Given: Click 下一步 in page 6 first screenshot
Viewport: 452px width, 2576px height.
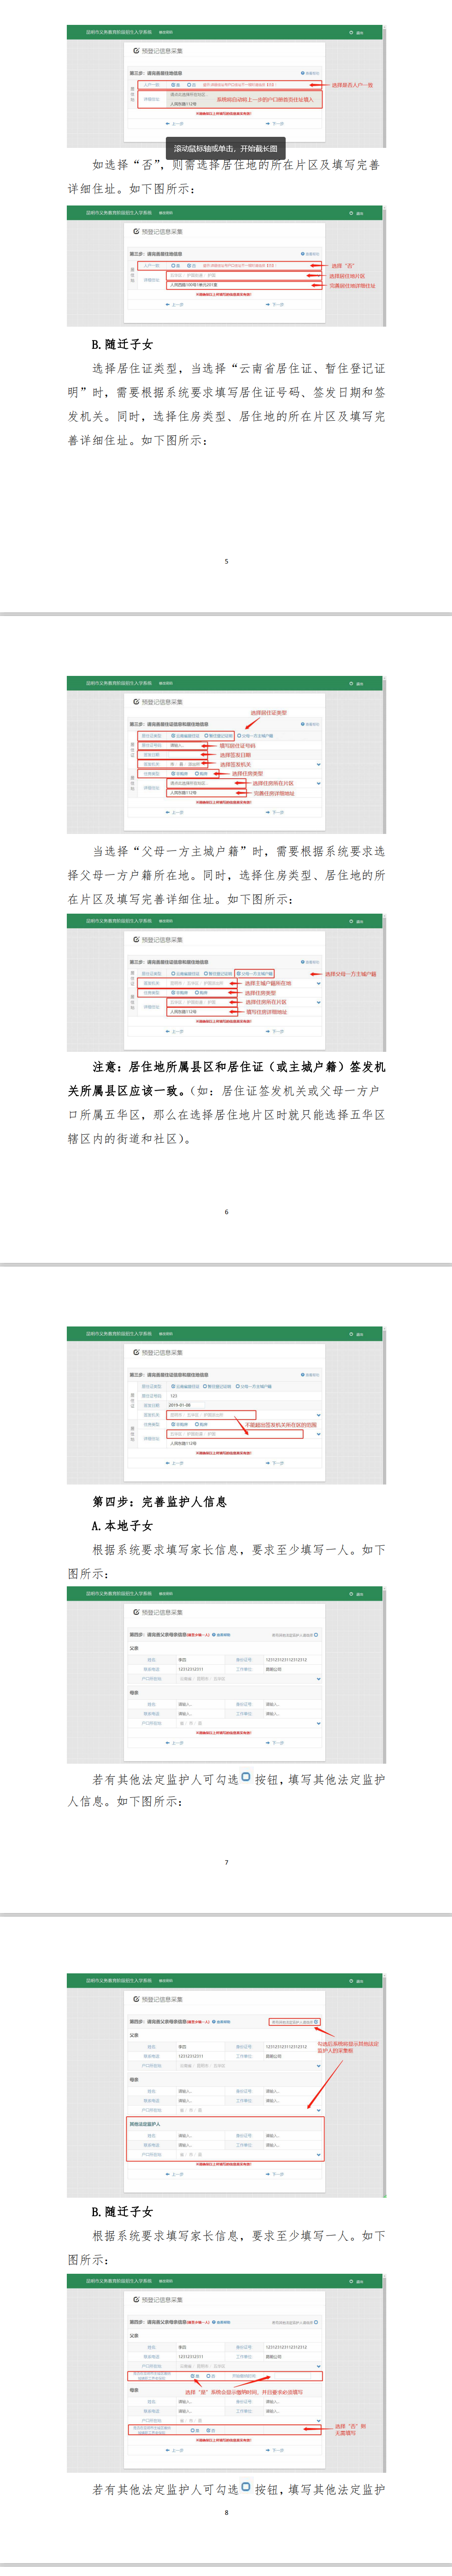Looking at the screenshot, I should [x=275, y=813].
